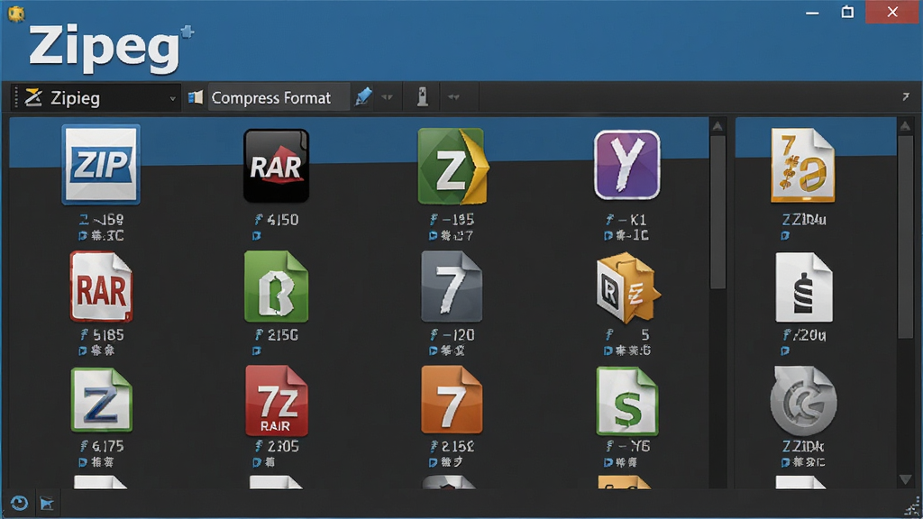Select the green Z document icon
The image size is (923, 519).
pyautogui.click(x=101, y=400)
